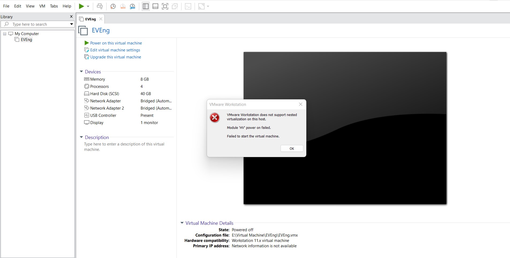Open the stretch display dropdown arrow

pos(208,6)
